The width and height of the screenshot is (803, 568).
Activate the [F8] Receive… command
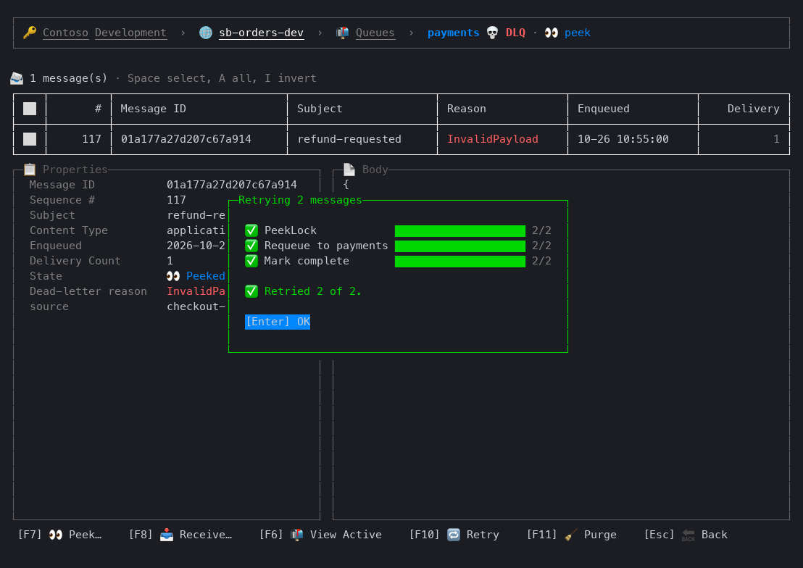pos(180,535)
